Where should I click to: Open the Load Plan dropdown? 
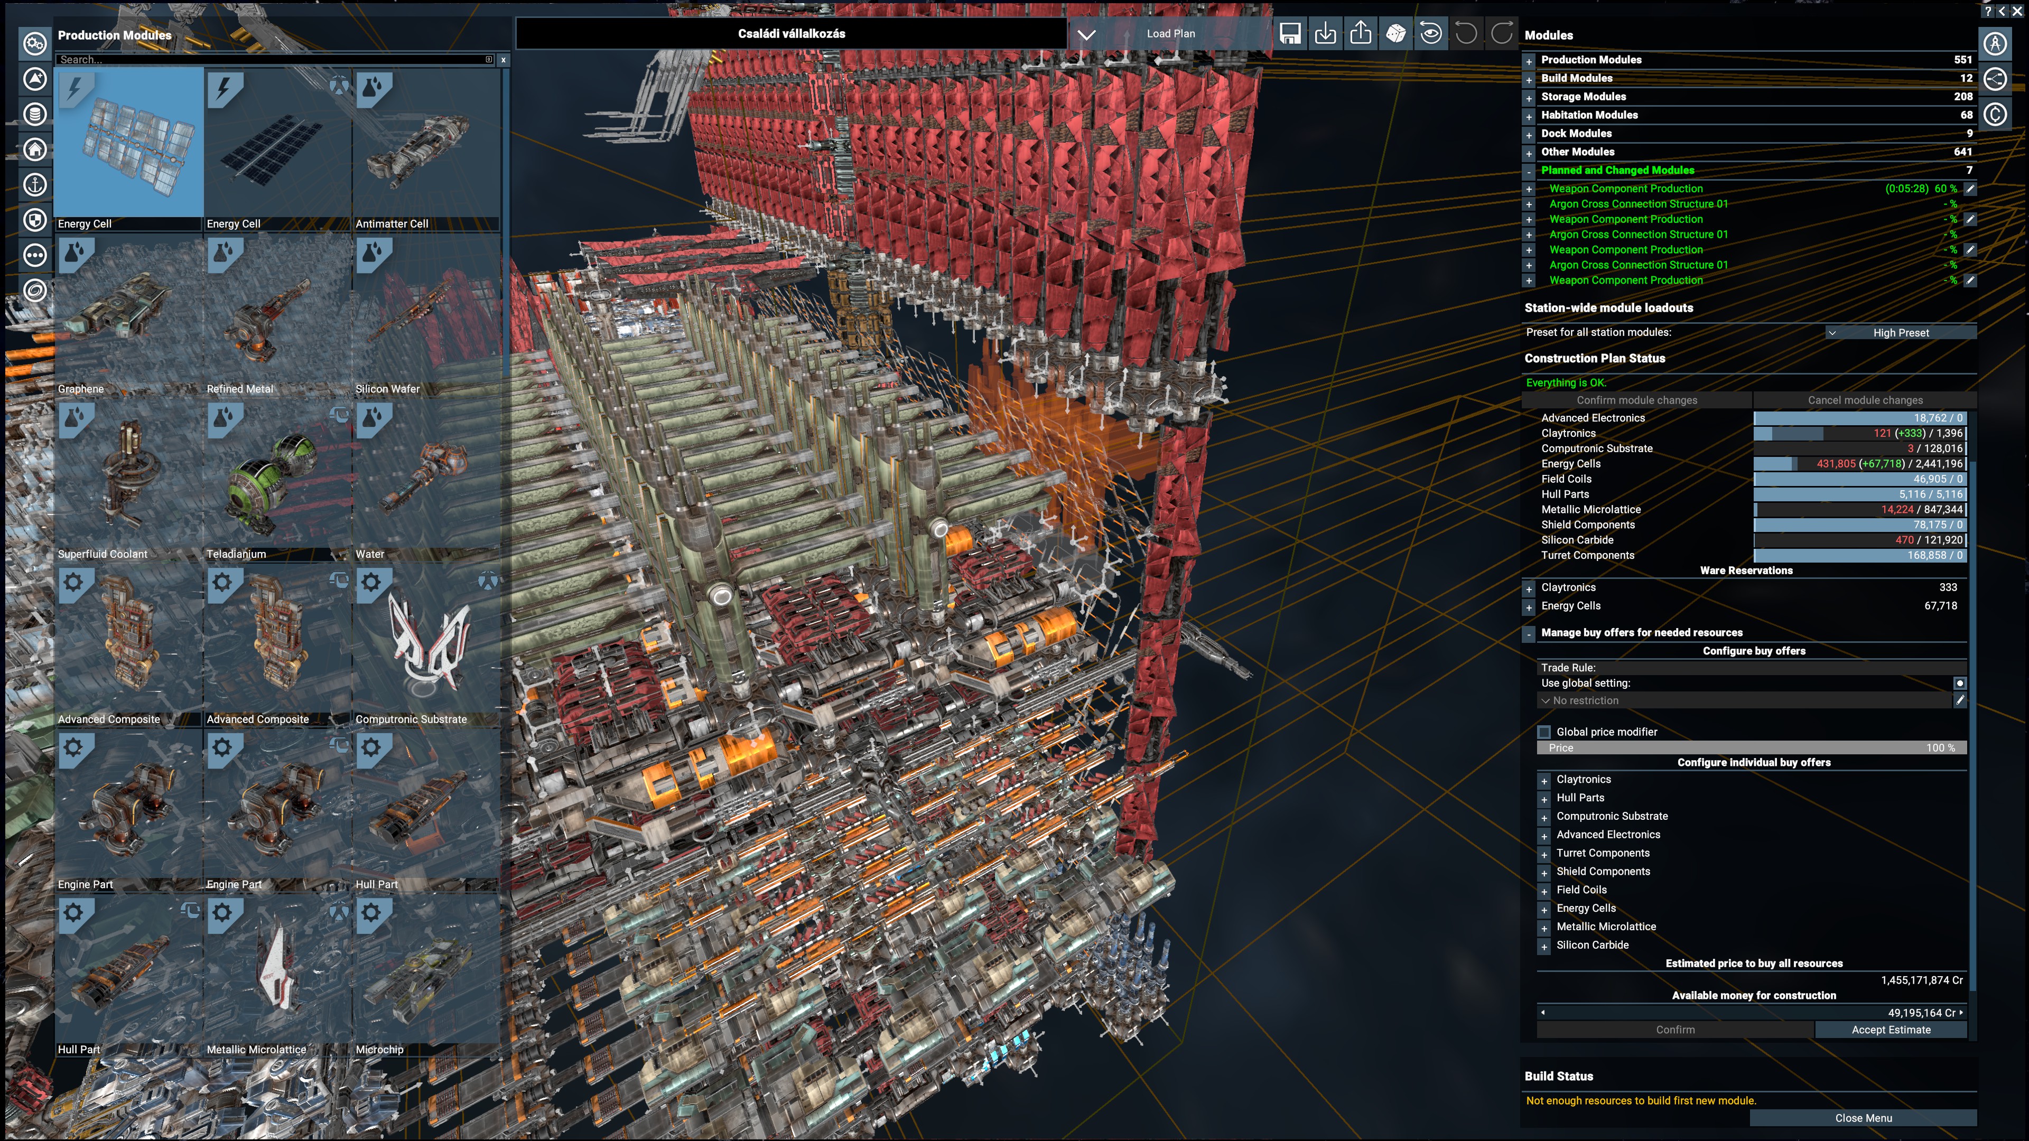(1170, 34)
